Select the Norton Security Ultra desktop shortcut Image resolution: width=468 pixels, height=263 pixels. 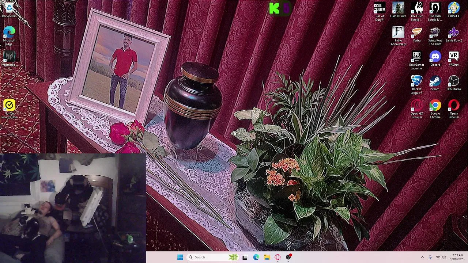[x=9, y=109]
